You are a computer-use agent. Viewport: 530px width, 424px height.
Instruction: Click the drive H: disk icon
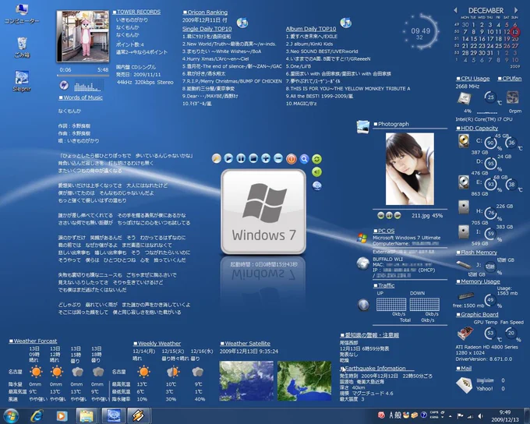pyautogui.click(x=464, y=207)
